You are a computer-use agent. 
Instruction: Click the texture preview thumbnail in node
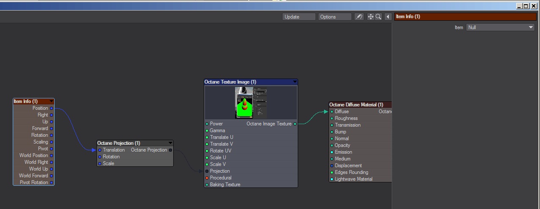(251, 103)
